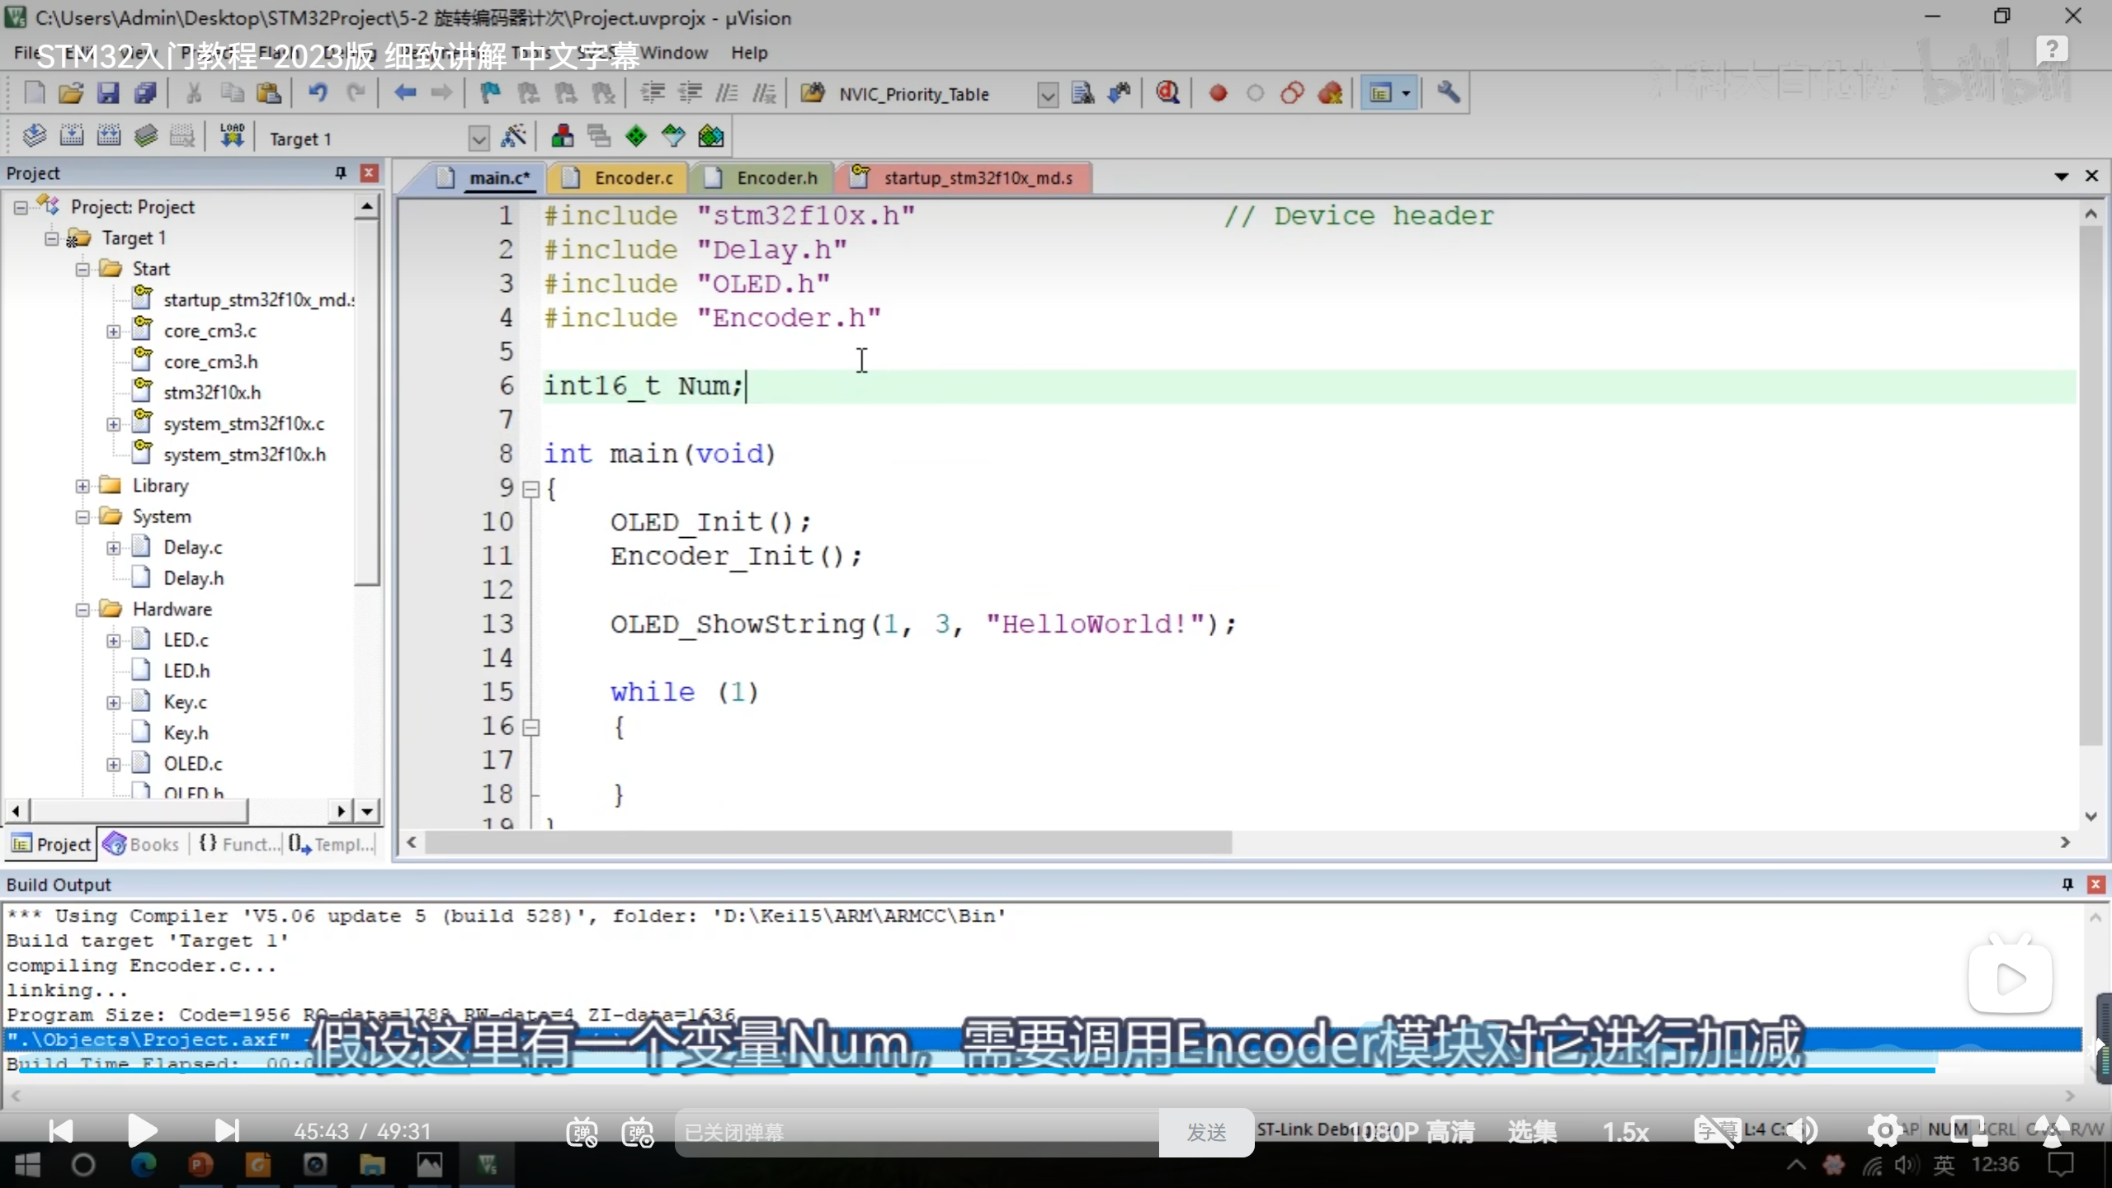2112x1188 pixels.
Task: Click the Undo arrow icon
Action: [318, 93]
